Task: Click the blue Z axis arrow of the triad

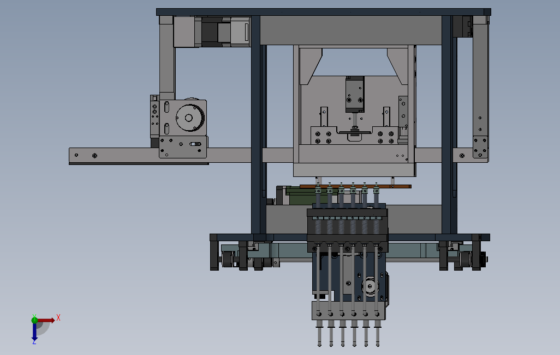Action: point(34,332)
